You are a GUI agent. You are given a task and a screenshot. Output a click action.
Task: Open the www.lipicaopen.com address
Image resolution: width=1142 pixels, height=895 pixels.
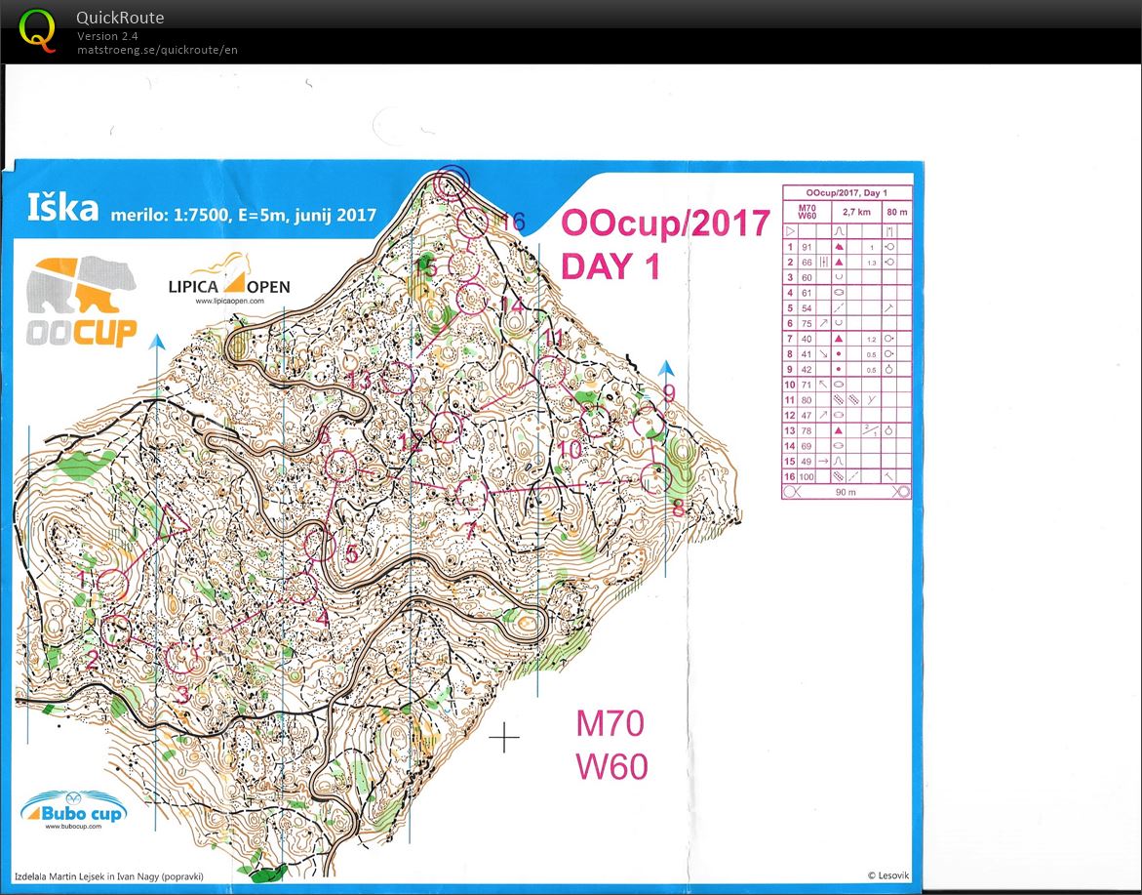click(x=229, y=301)
